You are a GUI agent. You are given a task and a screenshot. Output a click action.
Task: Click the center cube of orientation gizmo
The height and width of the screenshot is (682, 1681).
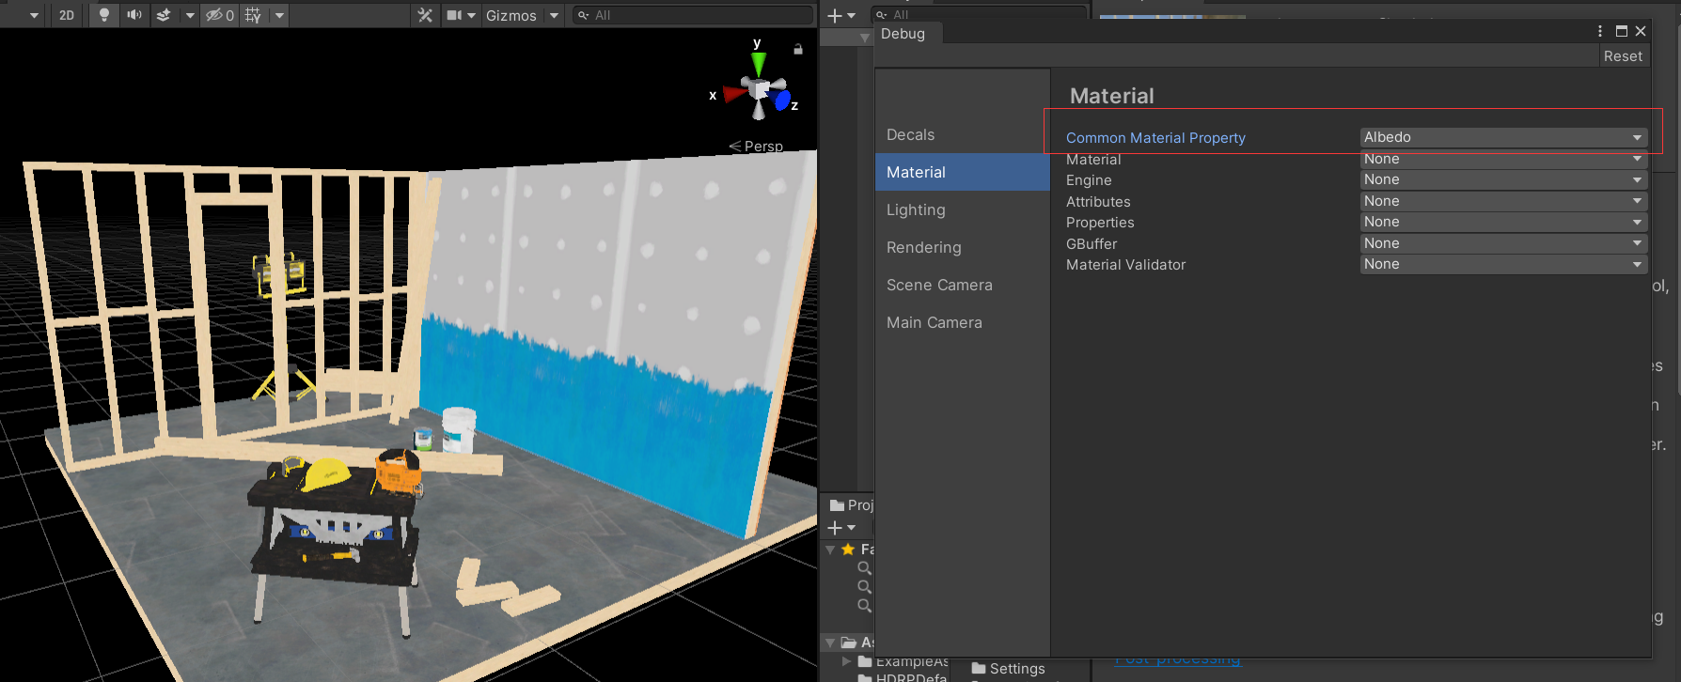tap(758, 90)
